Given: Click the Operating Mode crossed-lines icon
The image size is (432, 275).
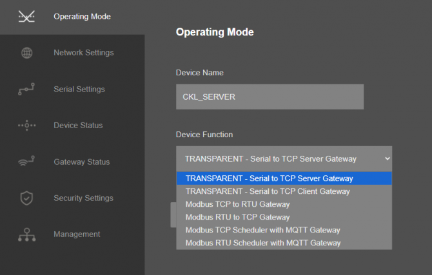Looking at the screenshot, I should [x=26, y=17].
